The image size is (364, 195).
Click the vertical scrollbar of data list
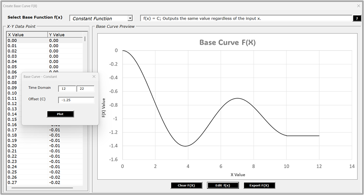(85, 39)
